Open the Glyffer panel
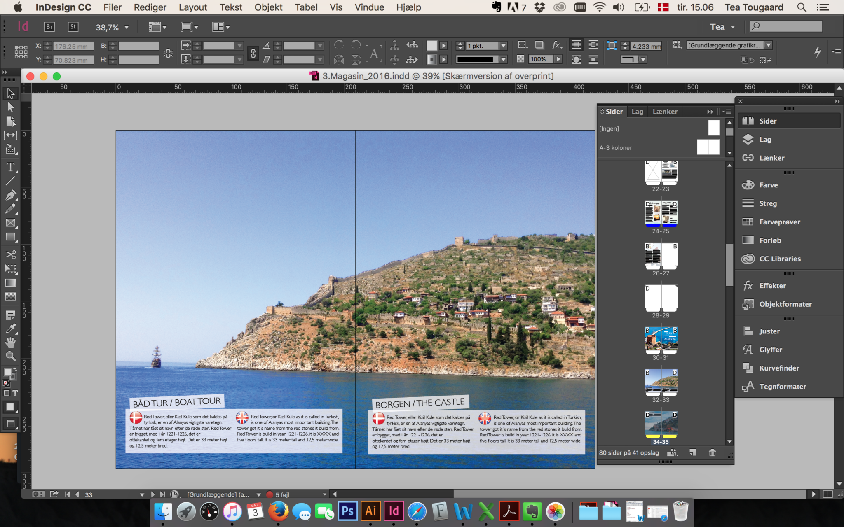Viewport: 844px width, 527px height. [770, 350]
